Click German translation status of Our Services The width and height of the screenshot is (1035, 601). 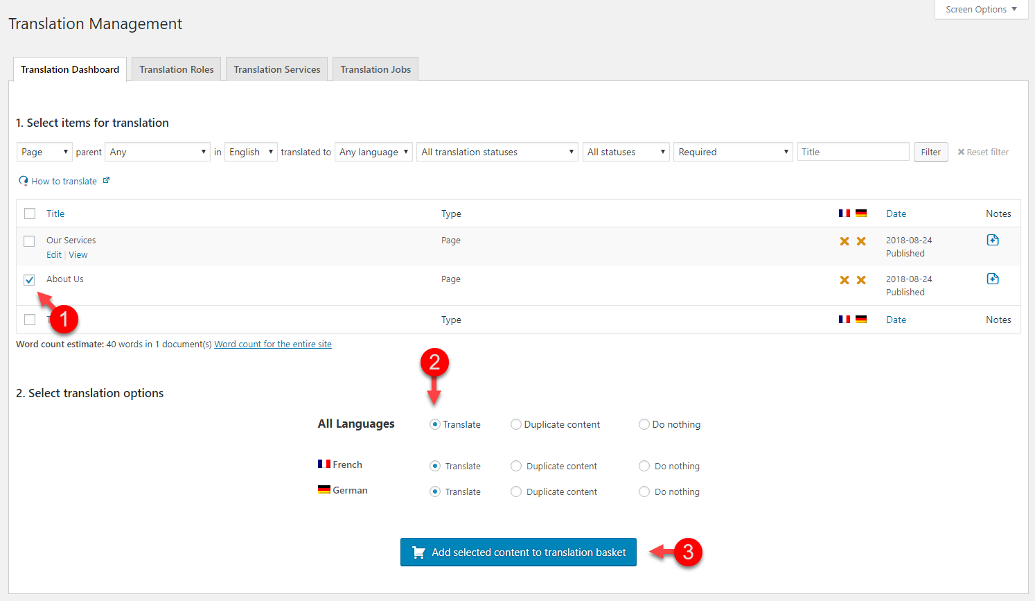coord(861,241)
